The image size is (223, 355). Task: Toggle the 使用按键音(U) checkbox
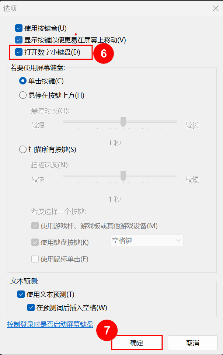(19, 28)
